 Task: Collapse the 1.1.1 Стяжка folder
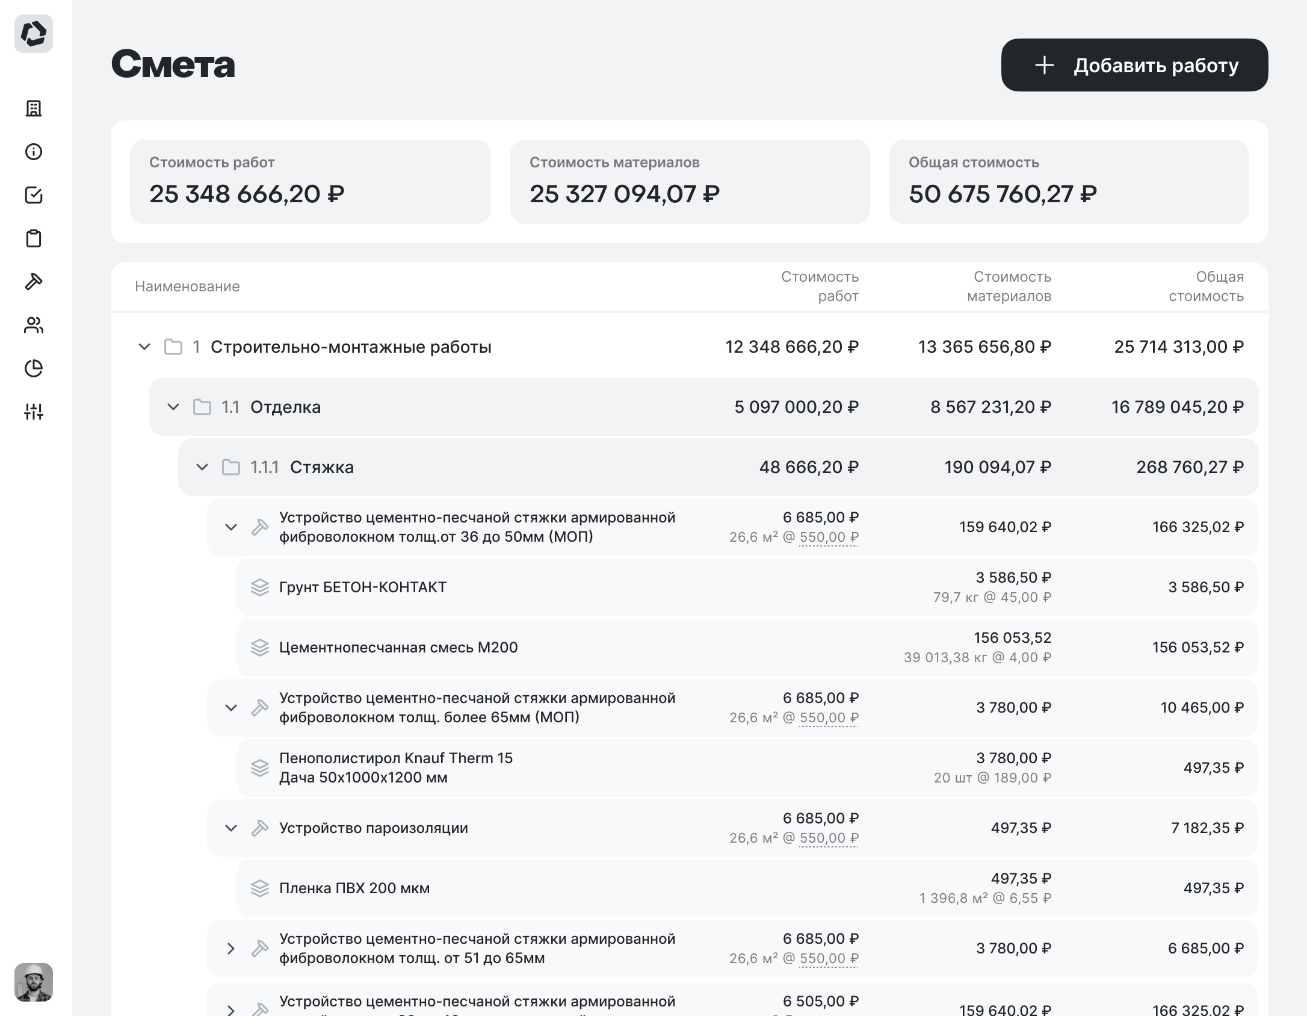click(x=202, y=467)
